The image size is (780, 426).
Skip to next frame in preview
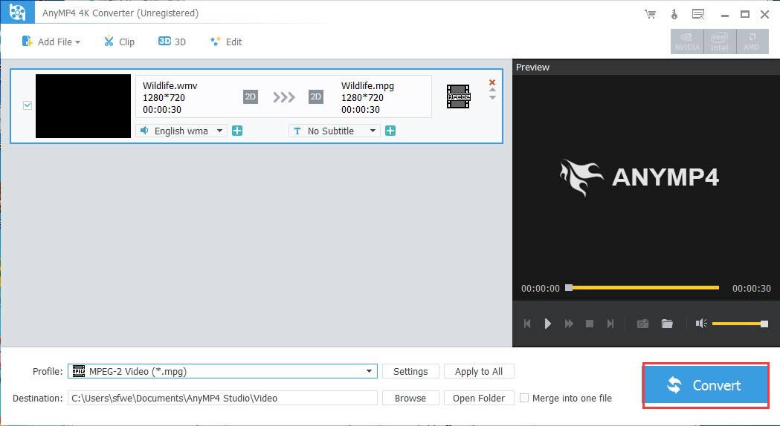(x=610, y=324)
